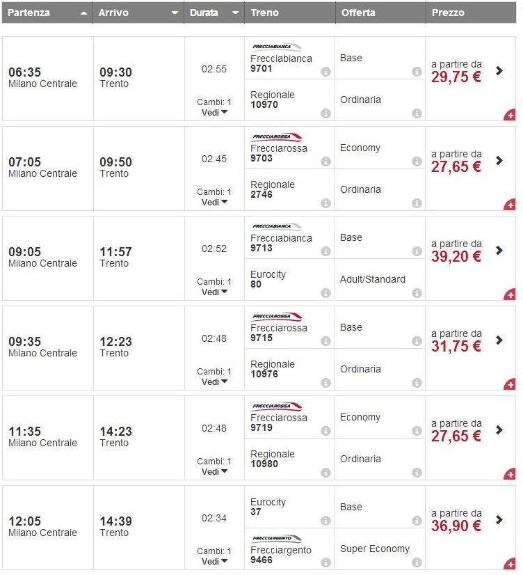Sort results by Arrivo column
Screen dimensions: 523x575
click(138, 13)
